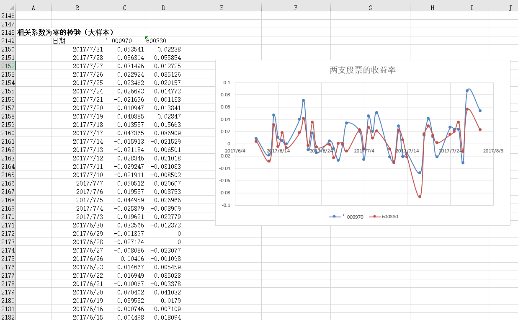This screenshot has width=518, height=320.
Task: Select column A header
Action: tap(34, 8)
